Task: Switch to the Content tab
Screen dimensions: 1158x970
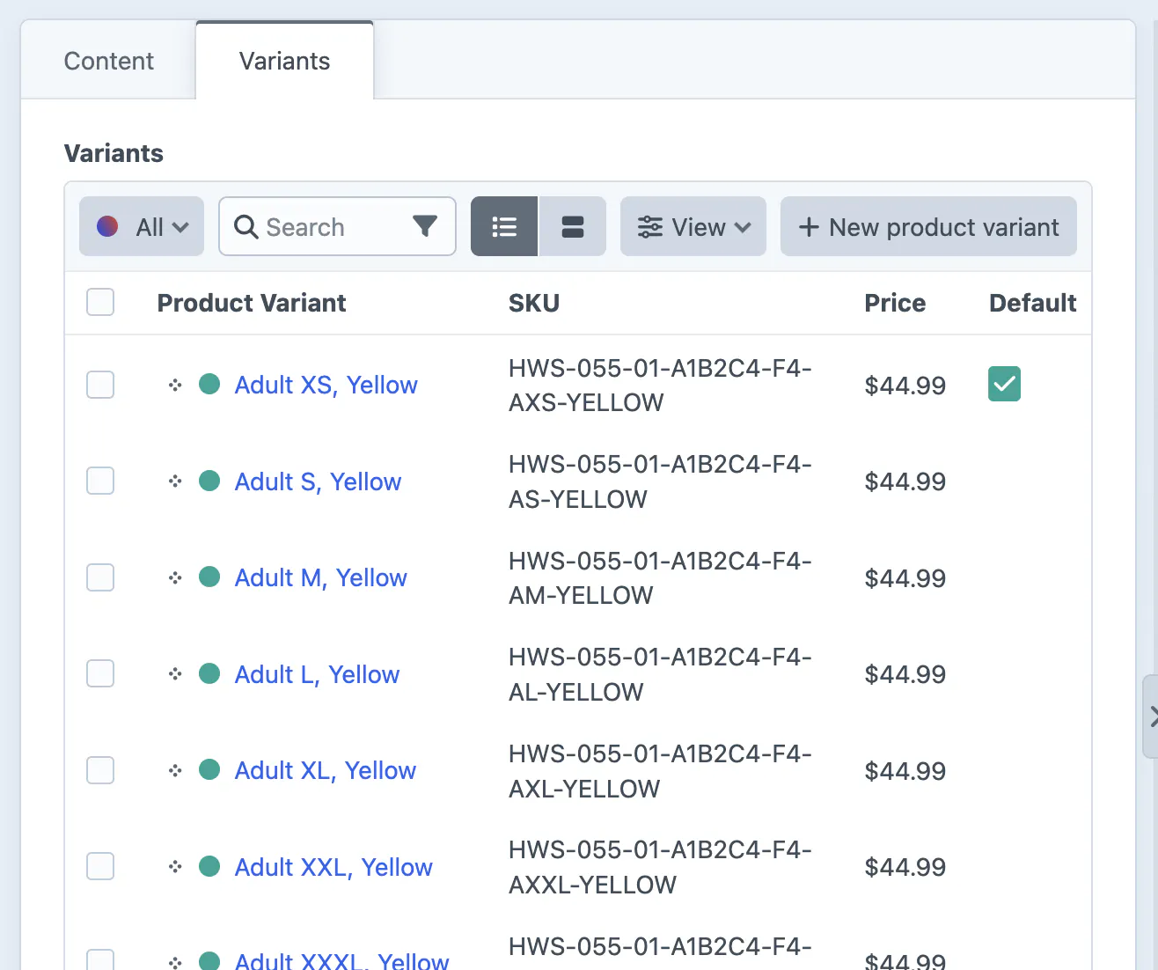Action: coord(108,61)
